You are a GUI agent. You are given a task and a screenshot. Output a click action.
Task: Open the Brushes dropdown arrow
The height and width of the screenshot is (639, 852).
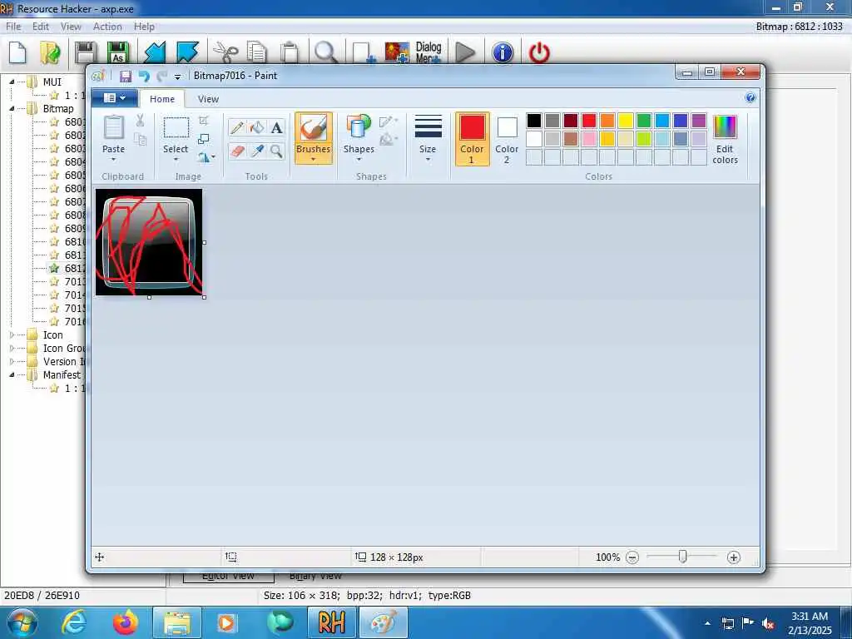[x=313, y=159]
